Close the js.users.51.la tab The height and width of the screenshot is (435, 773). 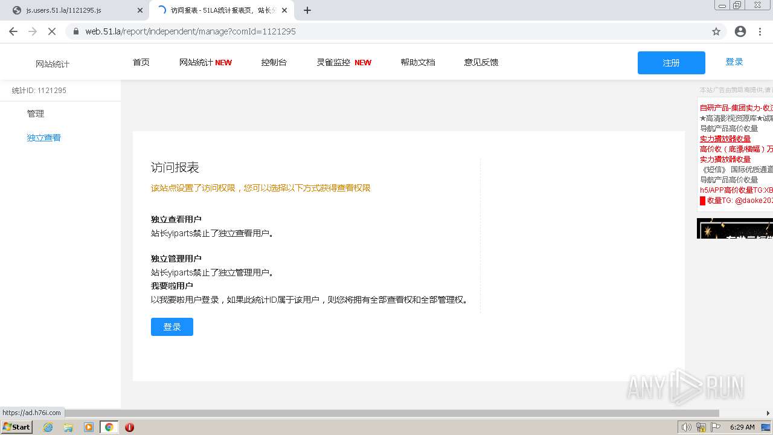pos(140,10)
